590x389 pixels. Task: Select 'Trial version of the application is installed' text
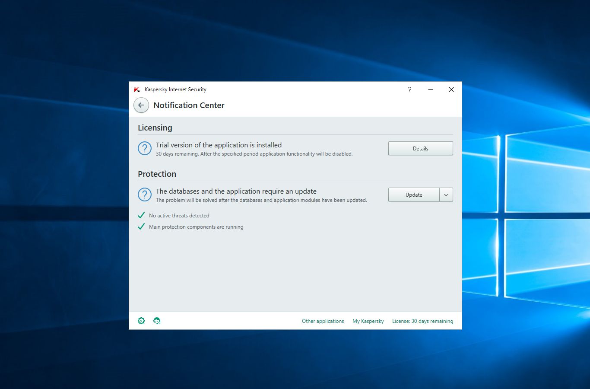coord(219,145)
